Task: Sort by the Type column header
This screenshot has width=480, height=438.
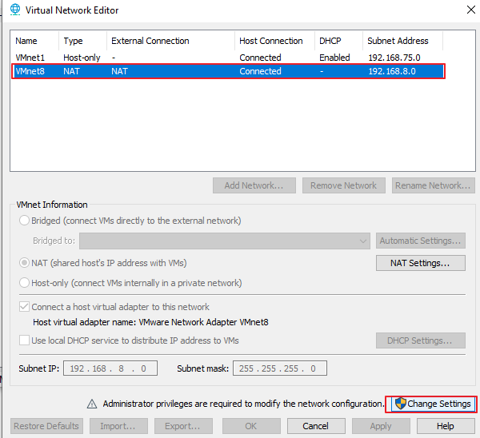Action: point(82,41)
